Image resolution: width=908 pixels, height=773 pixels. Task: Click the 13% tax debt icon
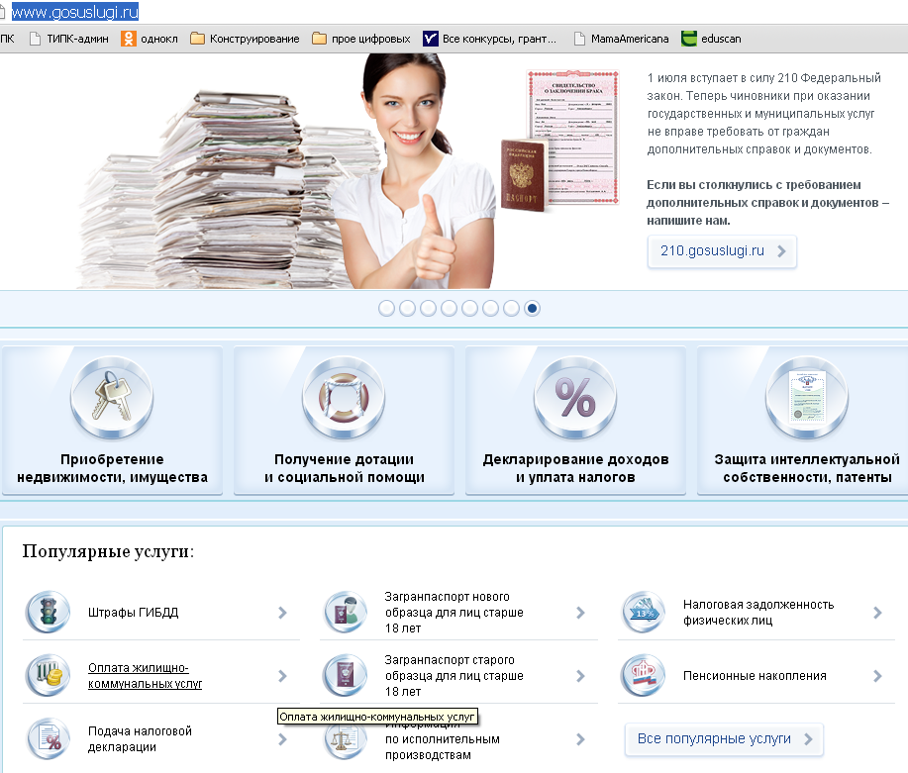point(644,613)
